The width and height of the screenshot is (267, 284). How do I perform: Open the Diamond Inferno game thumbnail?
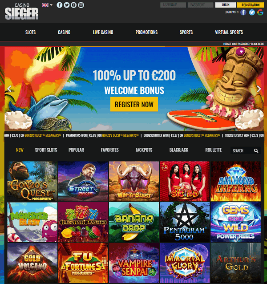(x=236, y=181)
